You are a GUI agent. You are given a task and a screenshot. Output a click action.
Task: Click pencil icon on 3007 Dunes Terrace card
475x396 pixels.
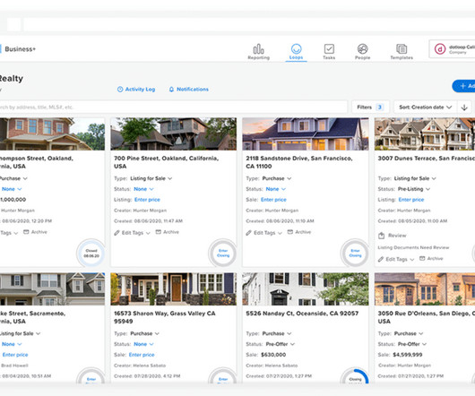tap(381, 259)
